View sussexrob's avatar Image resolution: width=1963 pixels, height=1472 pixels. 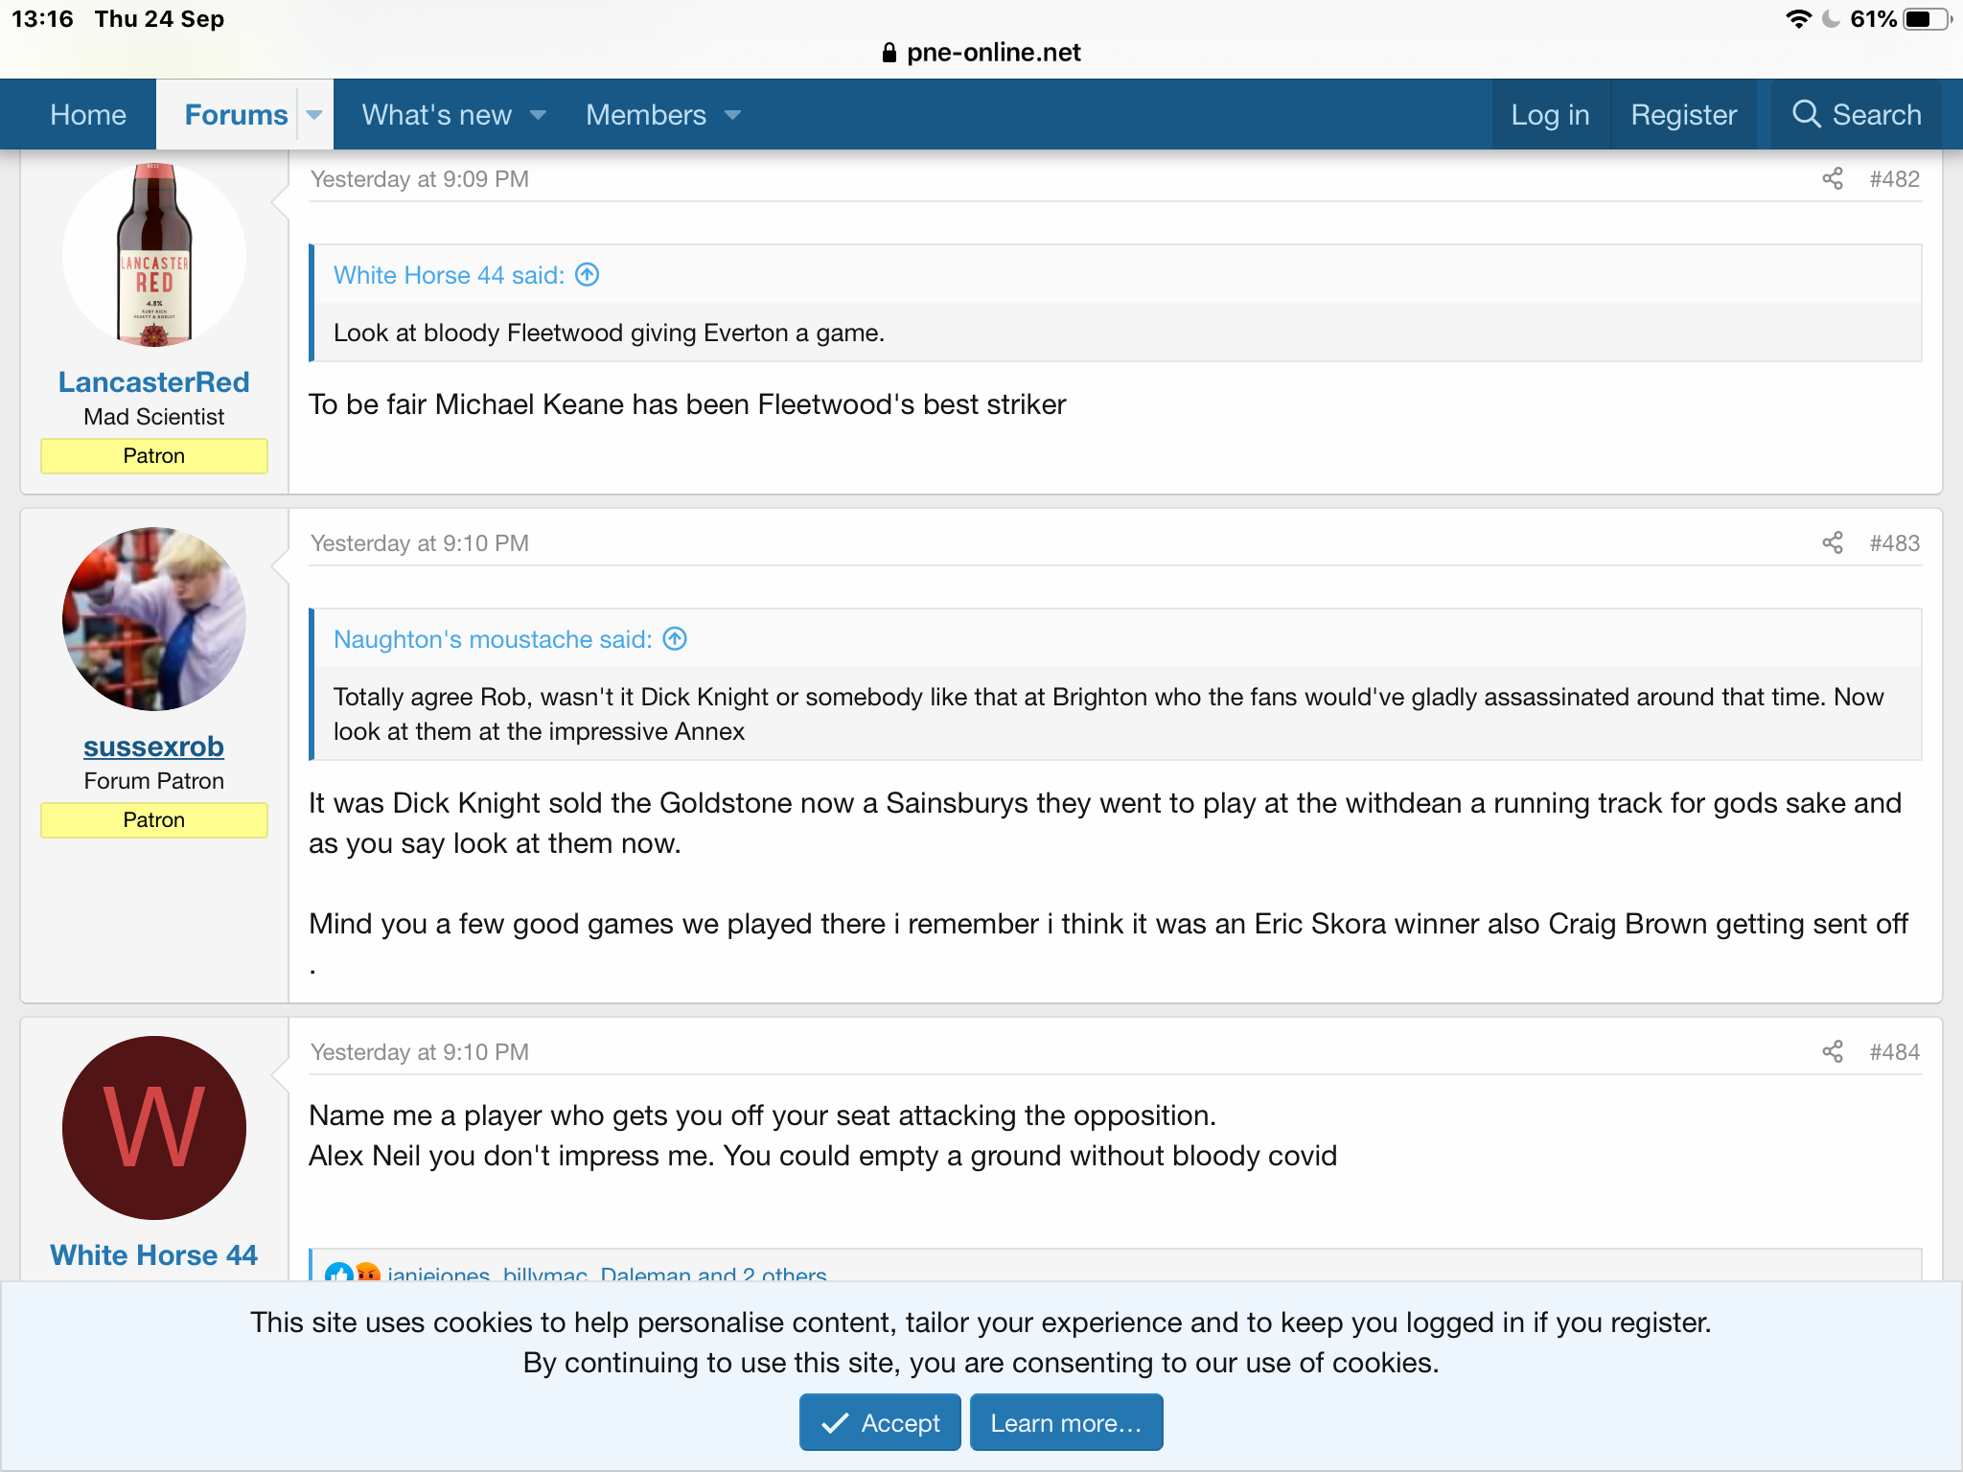point(154,619)
